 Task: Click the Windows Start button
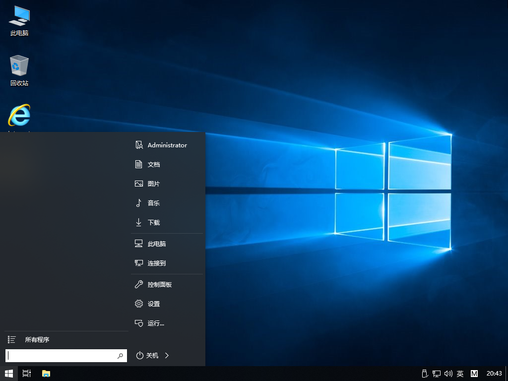coord(9,373)
